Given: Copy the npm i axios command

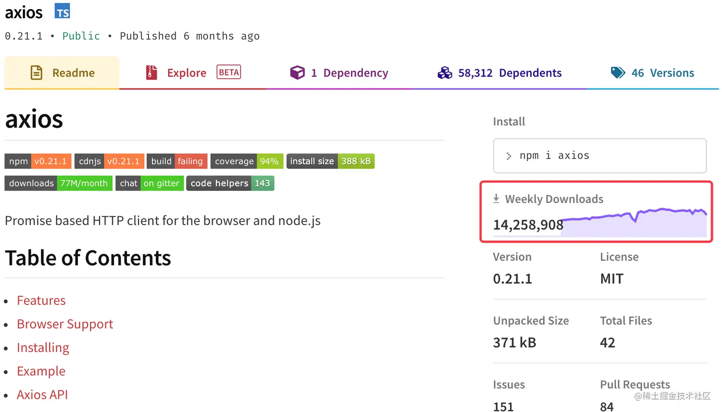Looking at the screenshot, I should (x=600, y=156).
